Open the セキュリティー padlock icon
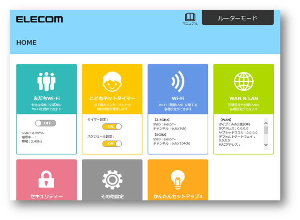Screen dimensions: 300x220 pos(46,179)
